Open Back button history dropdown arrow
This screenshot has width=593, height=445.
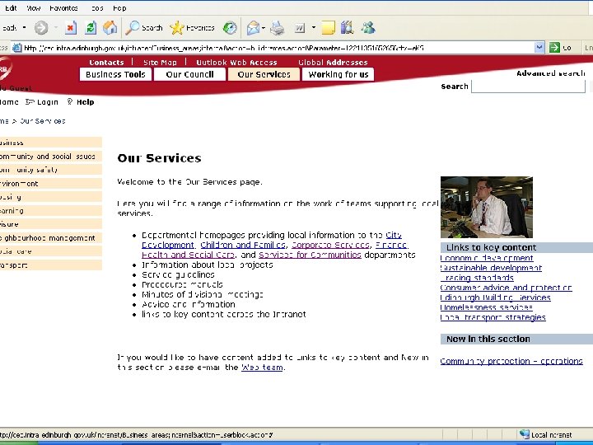pyautogui.click(x=24, y=28)
